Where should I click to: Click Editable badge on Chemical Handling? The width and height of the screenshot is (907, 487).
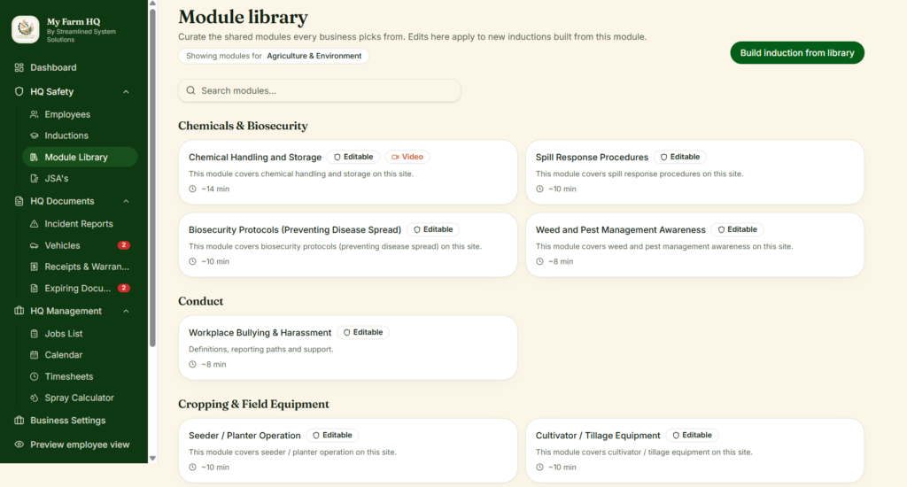(x=353, y=157)
